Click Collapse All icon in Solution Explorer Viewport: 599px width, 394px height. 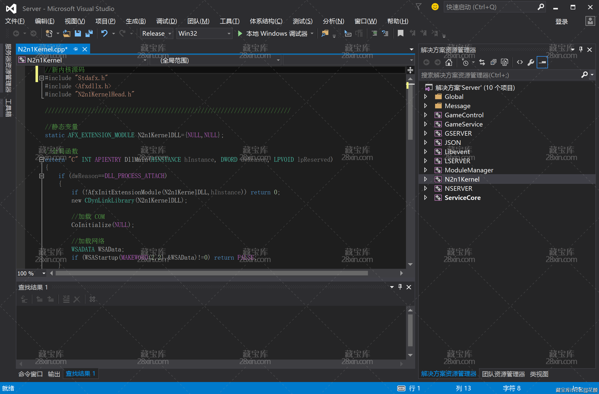[493, 62]
